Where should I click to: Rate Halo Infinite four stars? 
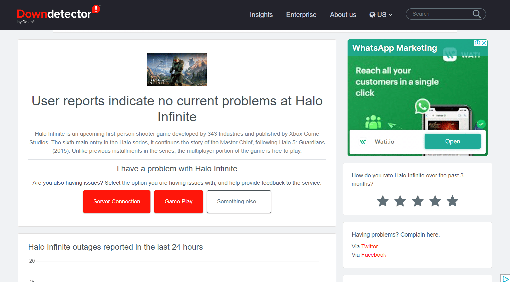[435, 201]
